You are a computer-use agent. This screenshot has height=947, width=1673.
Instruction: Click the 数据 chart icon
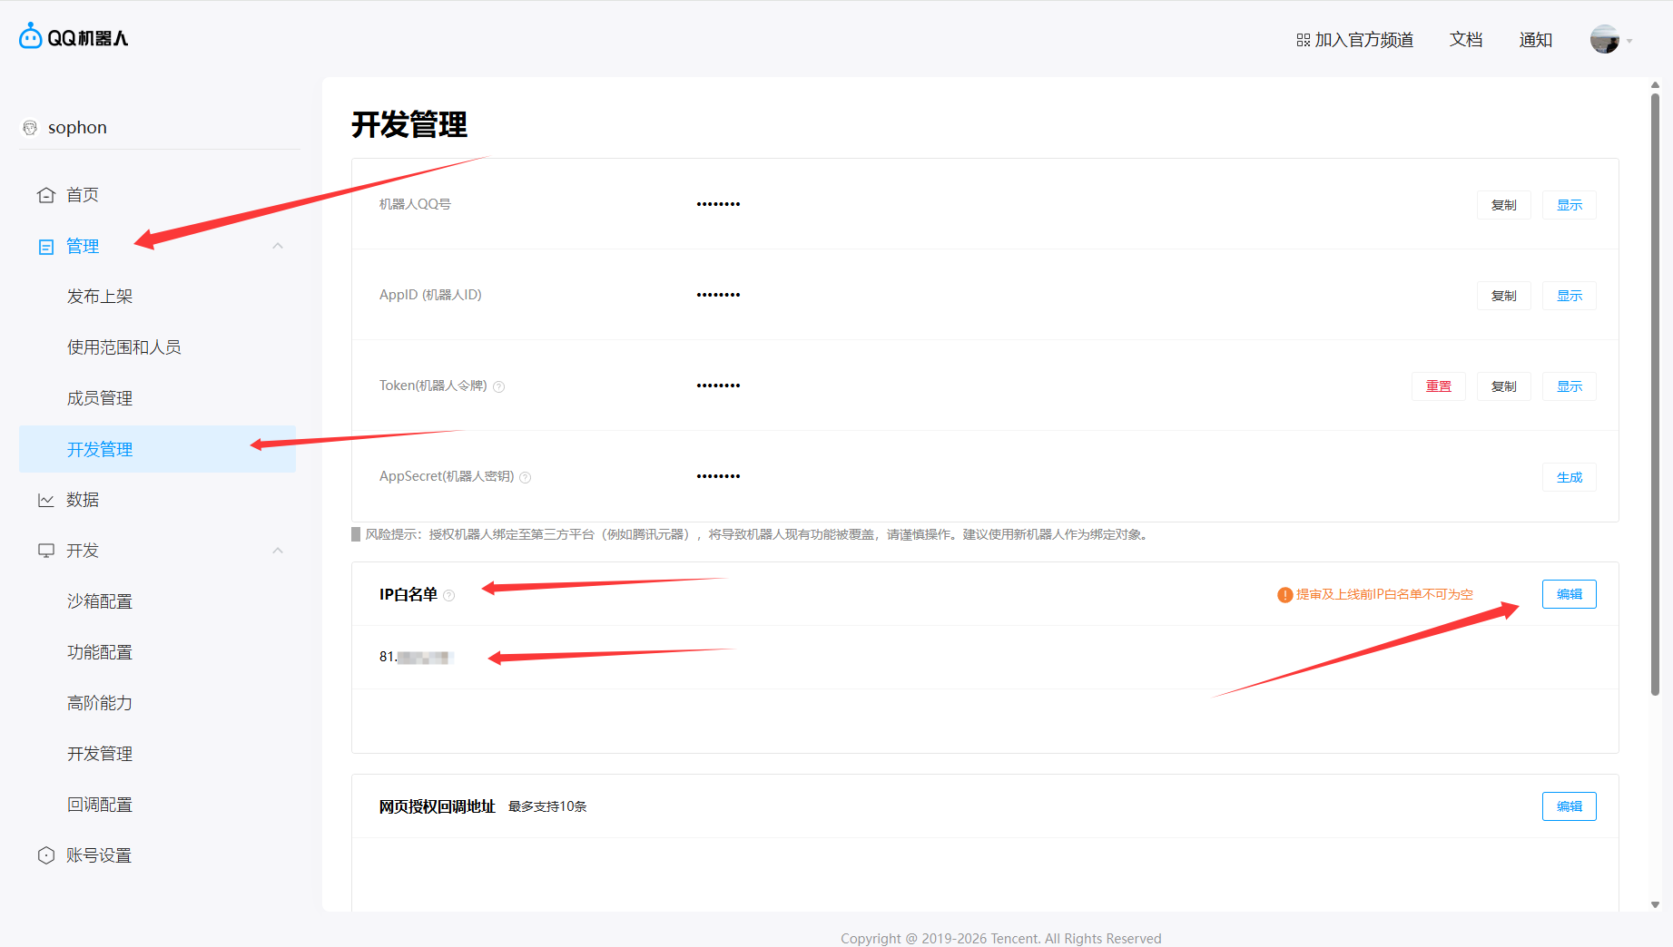point(46,500)
